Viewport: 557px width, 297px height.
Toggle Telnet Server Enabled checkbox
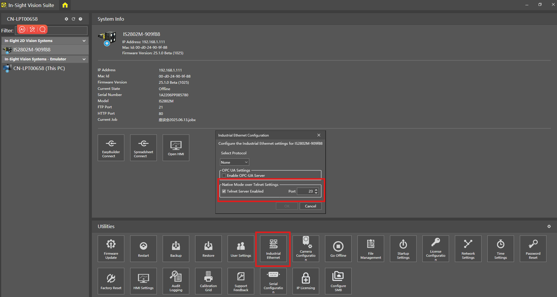coord(224,191)
